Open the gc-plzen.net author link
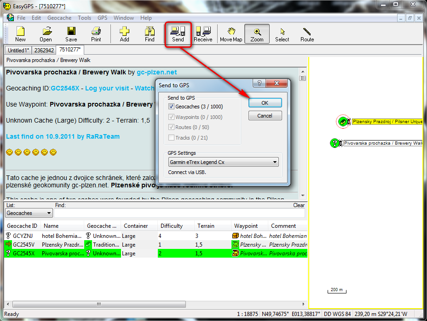The height and width of the screenshot is (321, 427). [156, 72]
